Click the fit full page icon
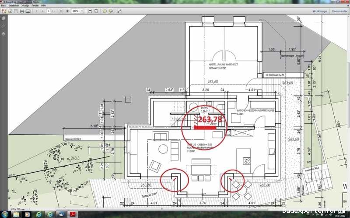 [96, 11]
